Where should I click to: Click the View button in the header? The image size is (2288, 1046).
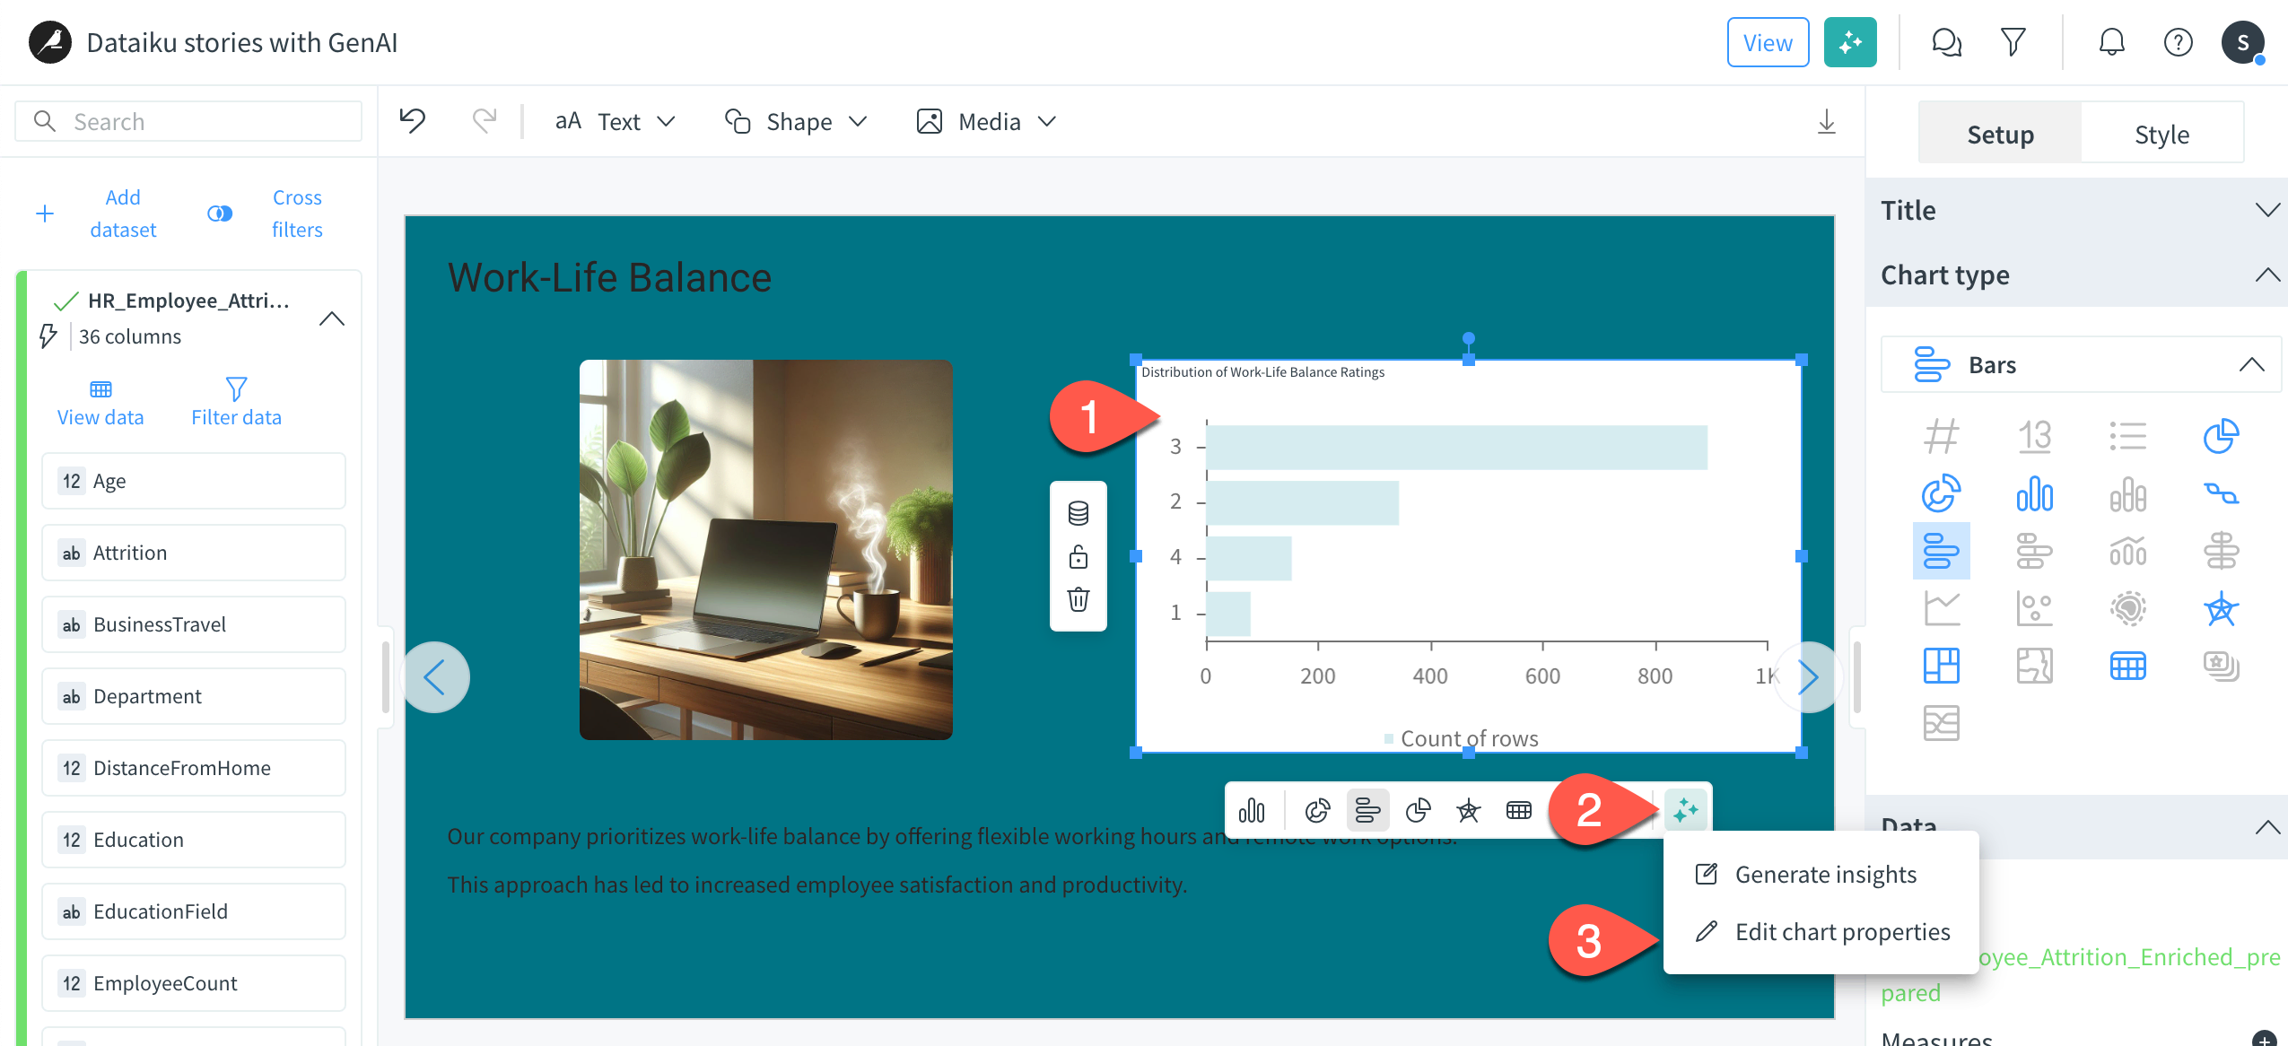pos(1767,41)
